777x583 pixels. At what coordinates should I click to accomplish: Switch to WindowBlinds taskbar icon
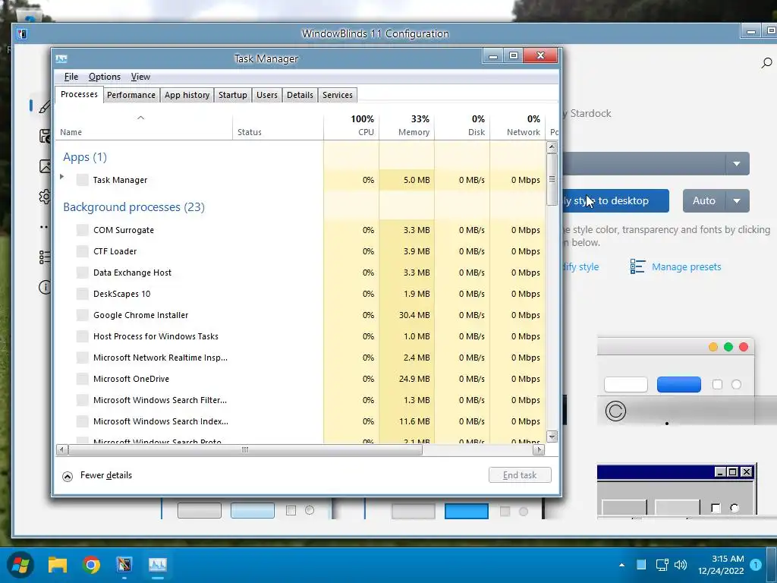coord(124,565)
